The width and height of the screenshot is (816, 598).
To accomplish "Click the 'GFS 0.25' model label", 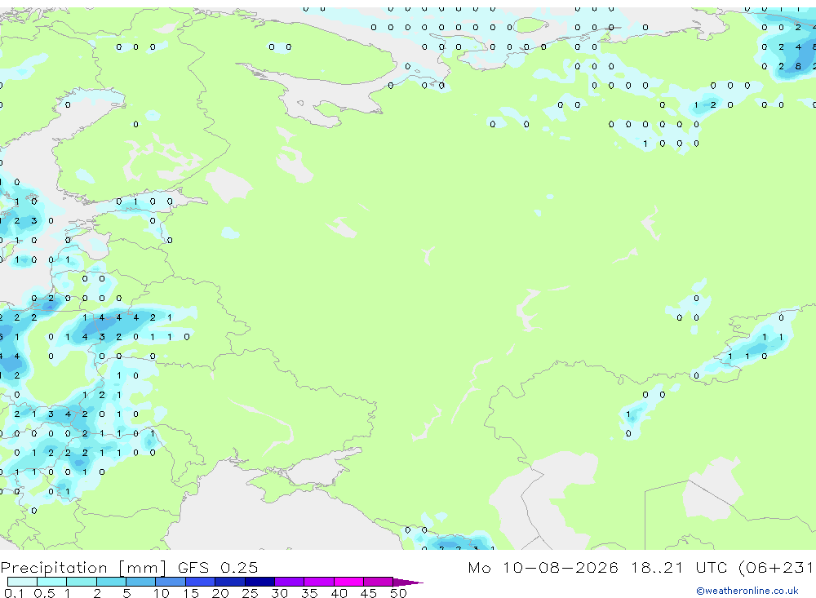I will click(x=218, y=567).
